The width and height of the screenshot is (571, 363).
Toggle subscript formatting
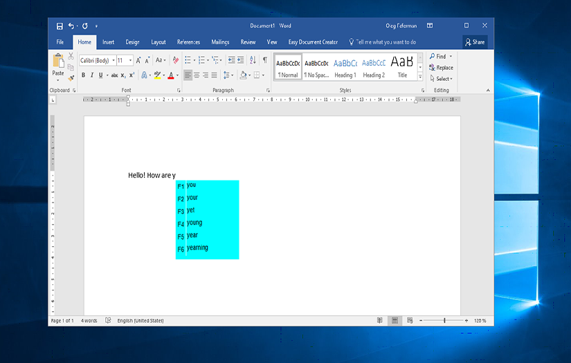click(123, 75)
